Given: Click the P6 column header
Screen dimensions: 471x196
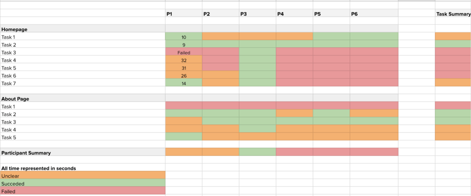Looking at the screenshot, I should pyautogui.click(x=374, y=14).
